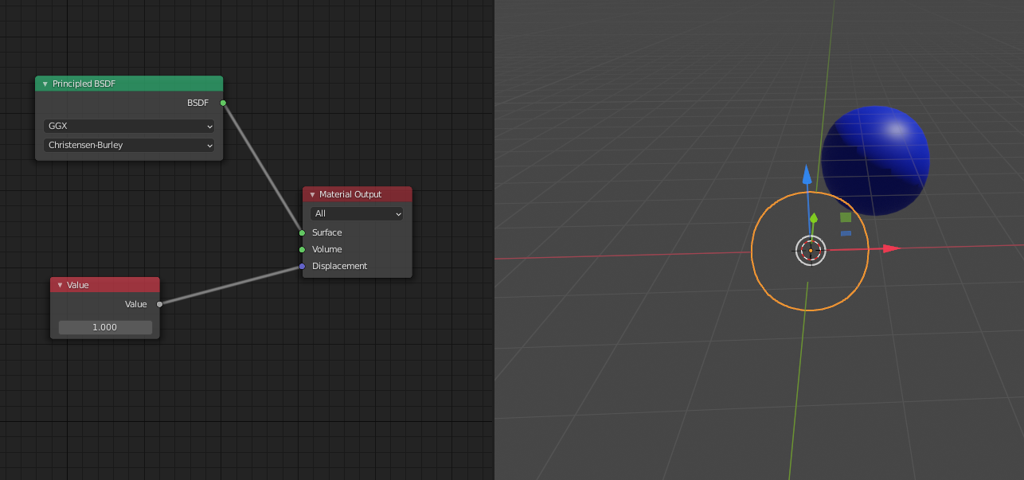
Task: Select the Principled BSDF node header
Action: [x=129, y=84]
